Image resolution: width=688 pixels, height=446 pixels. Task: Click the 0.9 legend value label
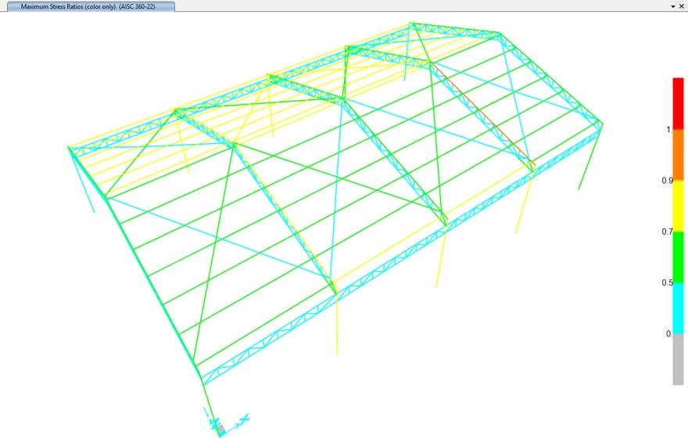coord(667,180)
